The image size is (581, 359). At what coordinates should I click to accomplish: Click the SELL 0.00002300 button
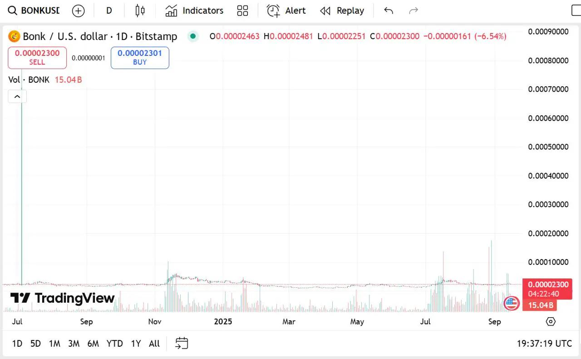[x=37, y=58]
